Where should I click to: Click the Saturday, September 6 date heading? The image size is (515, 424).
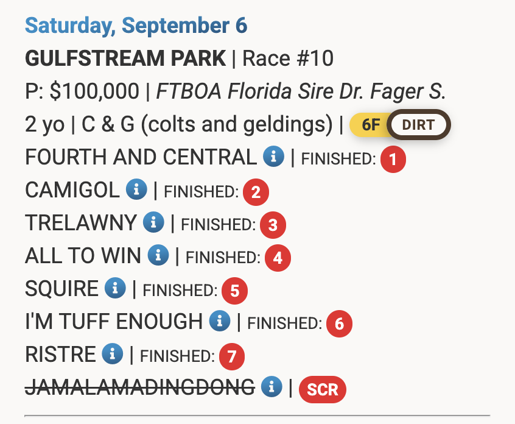pyautogui.click(x=136, y=26)
